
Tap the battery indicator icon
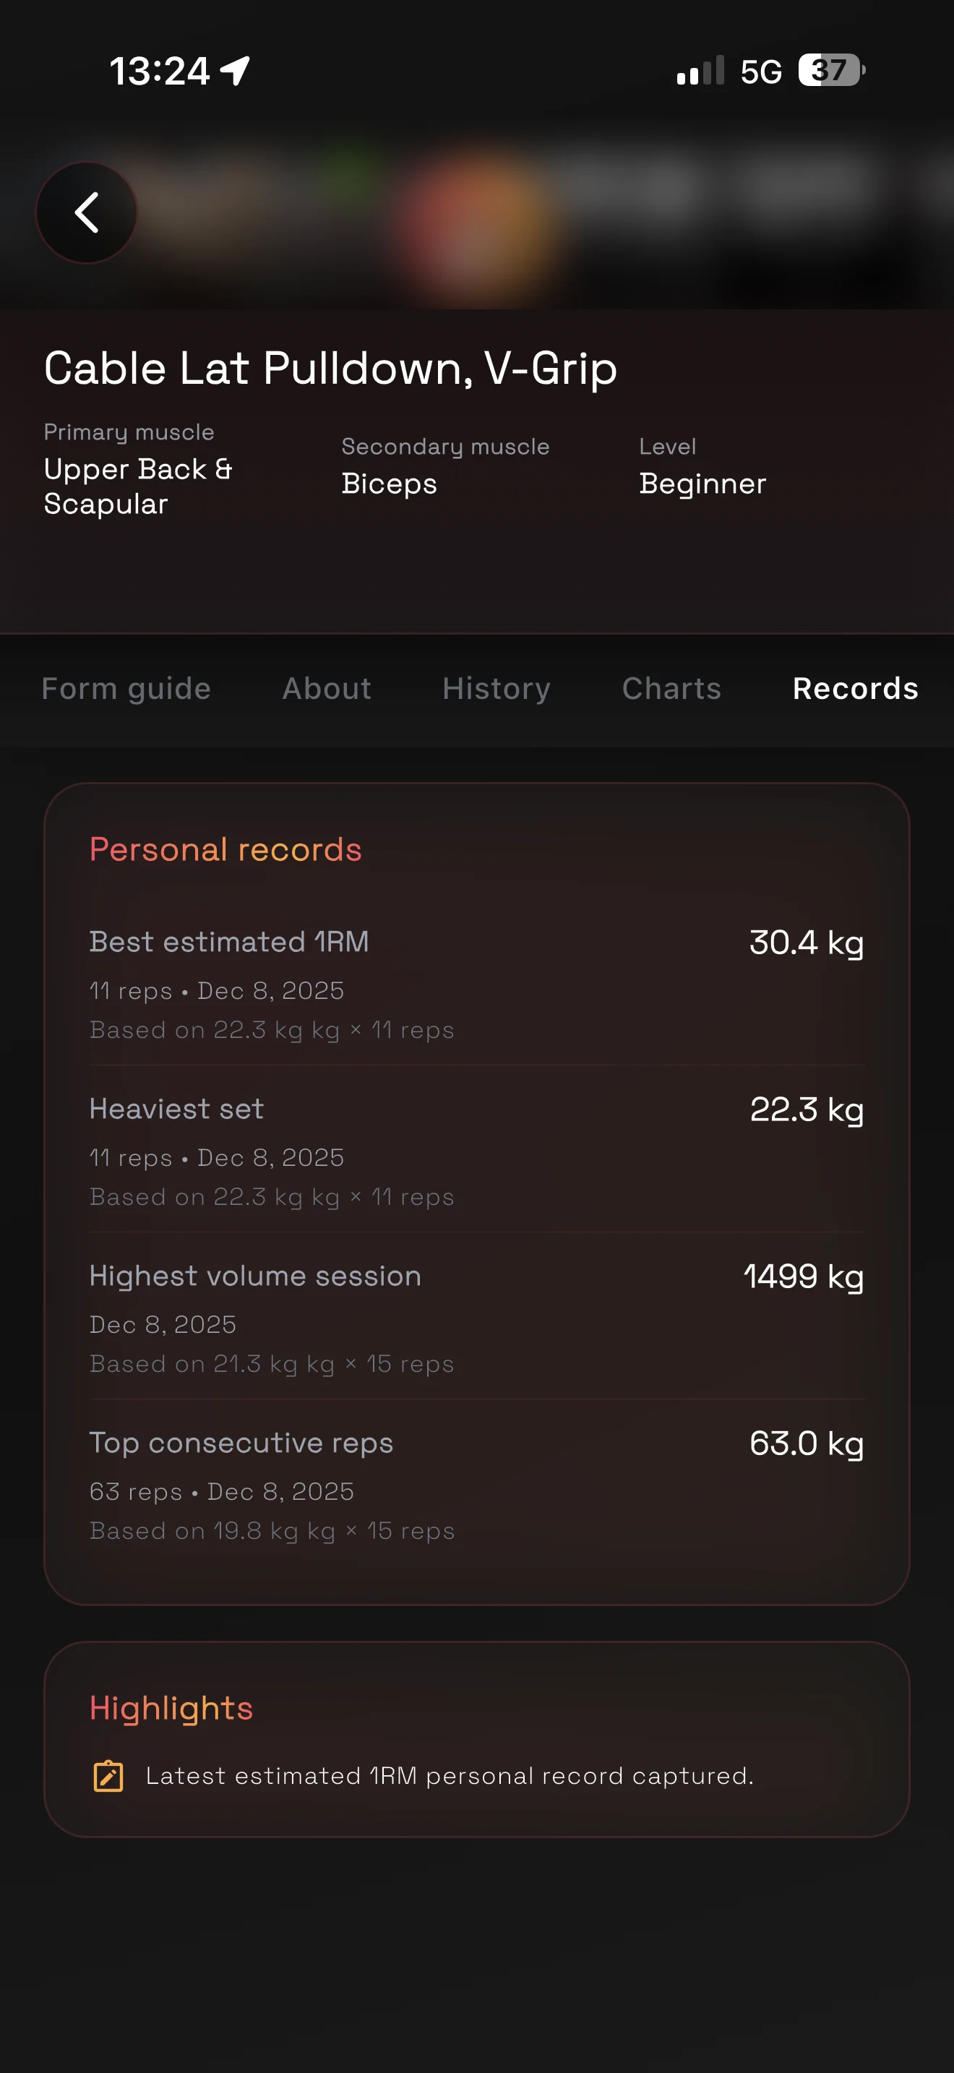831,70
